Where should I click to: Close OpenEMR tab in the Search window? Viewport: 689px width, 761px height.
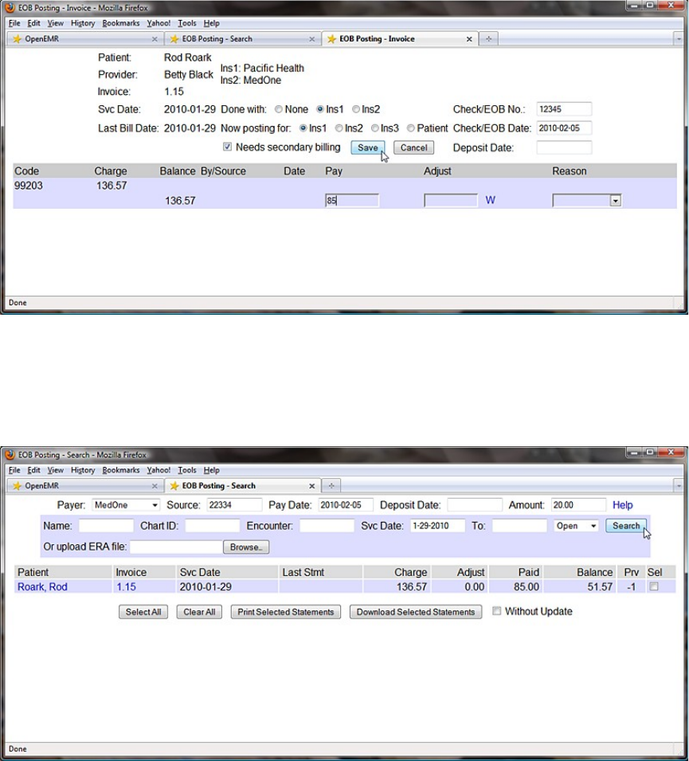(x=155, y=486)
